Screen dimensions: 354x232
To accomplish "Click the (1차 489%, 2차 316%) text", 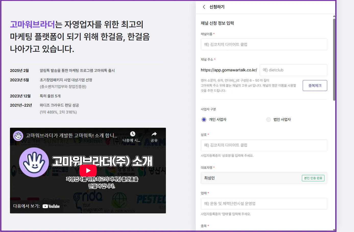I will click(x=58, y=112).
